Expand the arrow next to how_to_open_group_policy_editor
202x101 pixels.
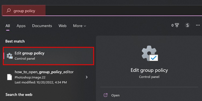[x=87, y=77]
